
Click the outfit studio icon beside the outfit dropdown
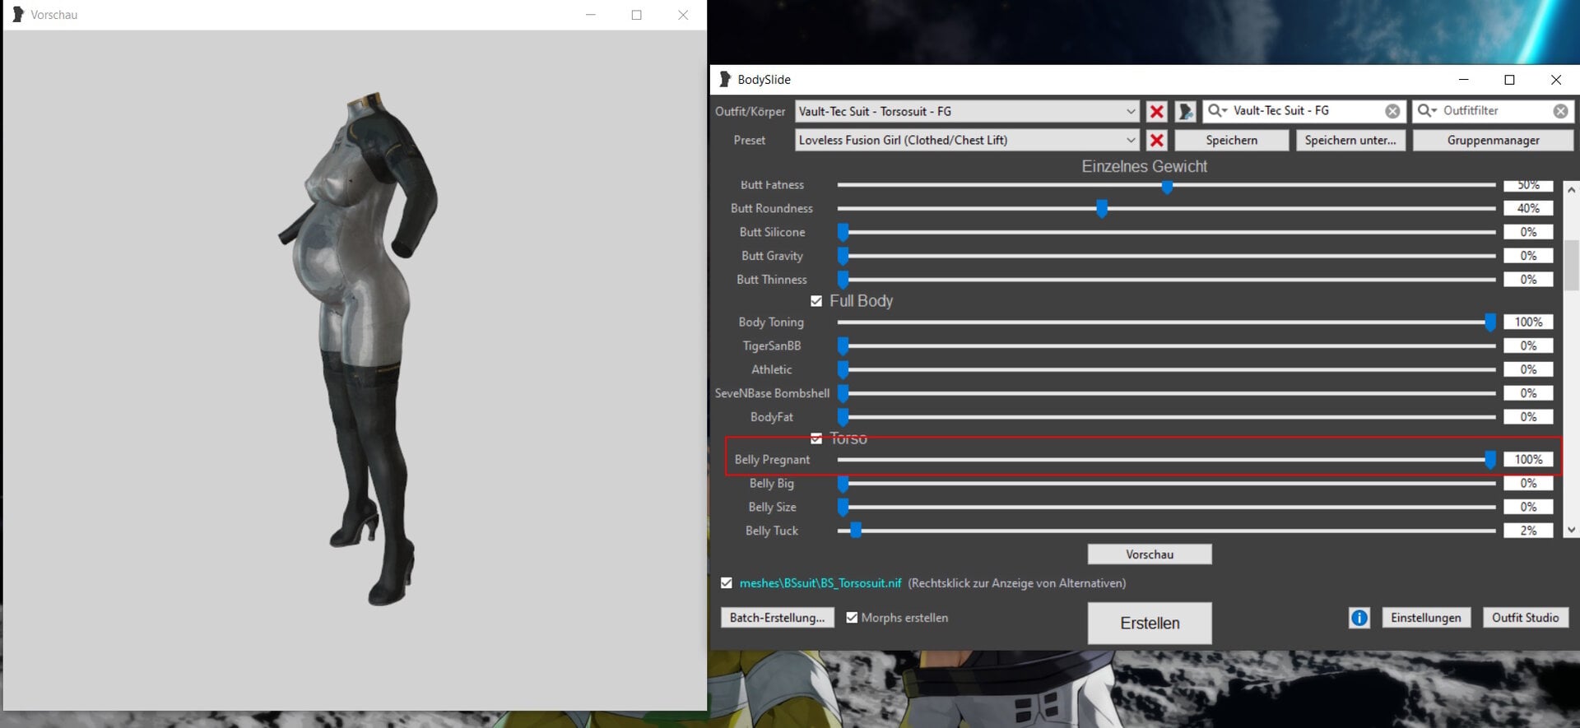[x=1185, y=111]
